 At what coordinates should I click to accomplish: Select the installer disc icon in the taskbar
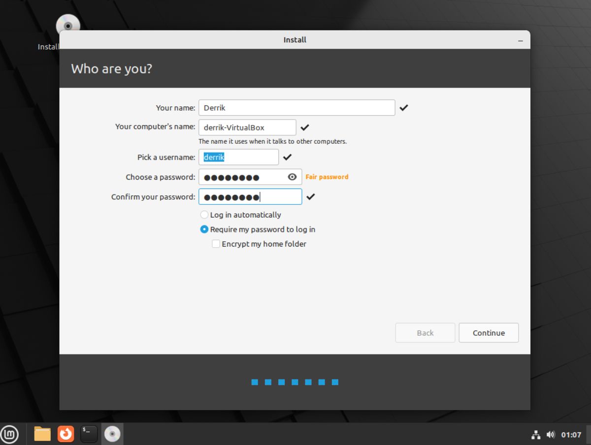[113, 434]
